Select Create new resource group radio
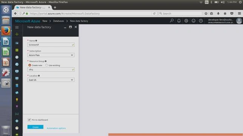 point(29,65)
